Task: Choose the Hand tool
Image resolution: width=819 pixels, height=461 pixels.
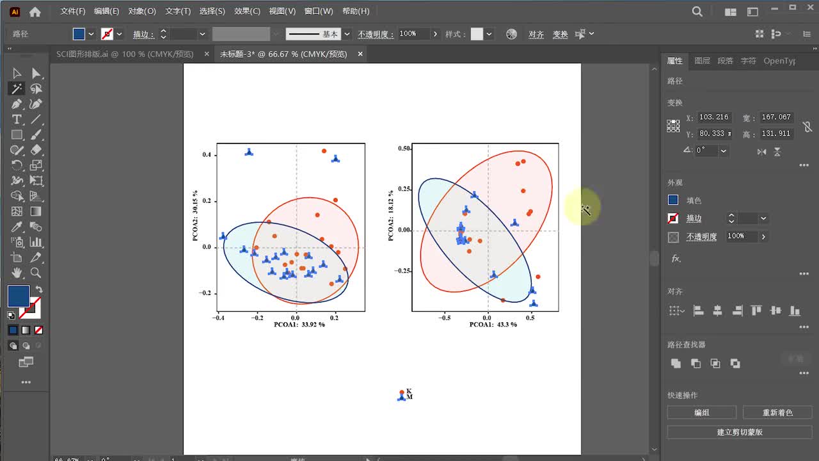Action: point(17,273)
